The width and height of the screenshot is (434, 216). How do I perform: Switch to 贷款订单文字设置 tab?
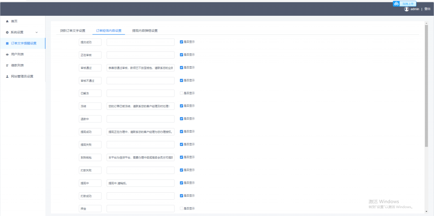[73, 31]
